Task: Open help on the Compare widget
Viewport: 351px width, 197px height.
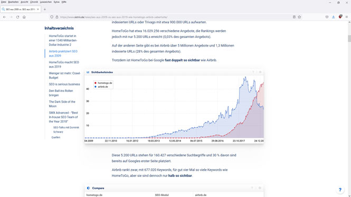Action: point(252,188)
